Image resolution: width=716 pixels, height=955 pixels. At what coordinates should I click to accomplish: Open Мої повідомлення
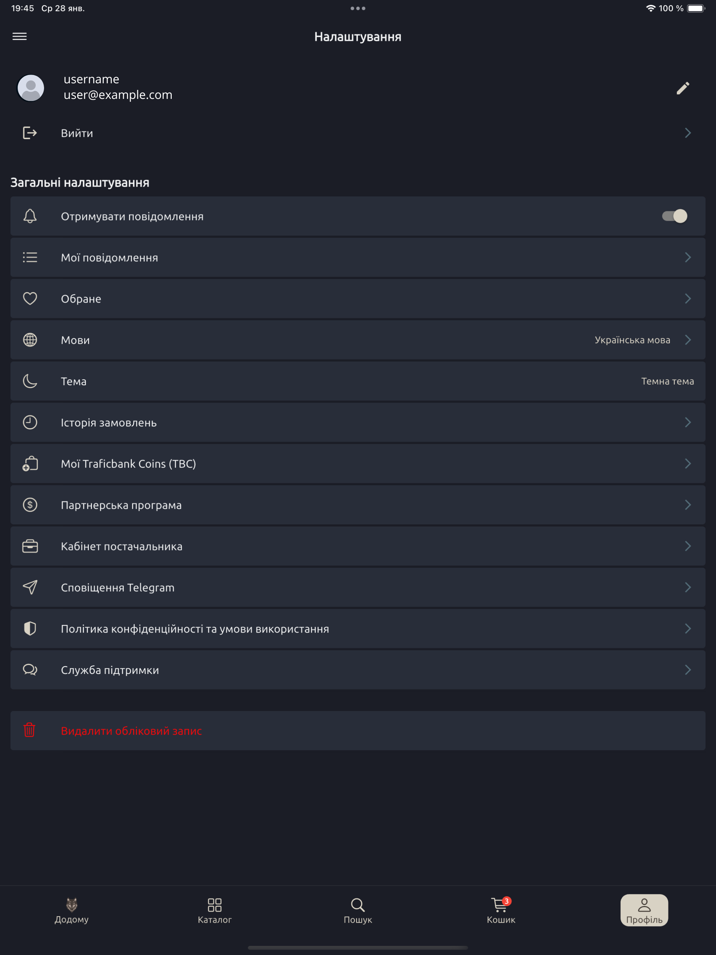pyautogui.click(x=358, y=257)
